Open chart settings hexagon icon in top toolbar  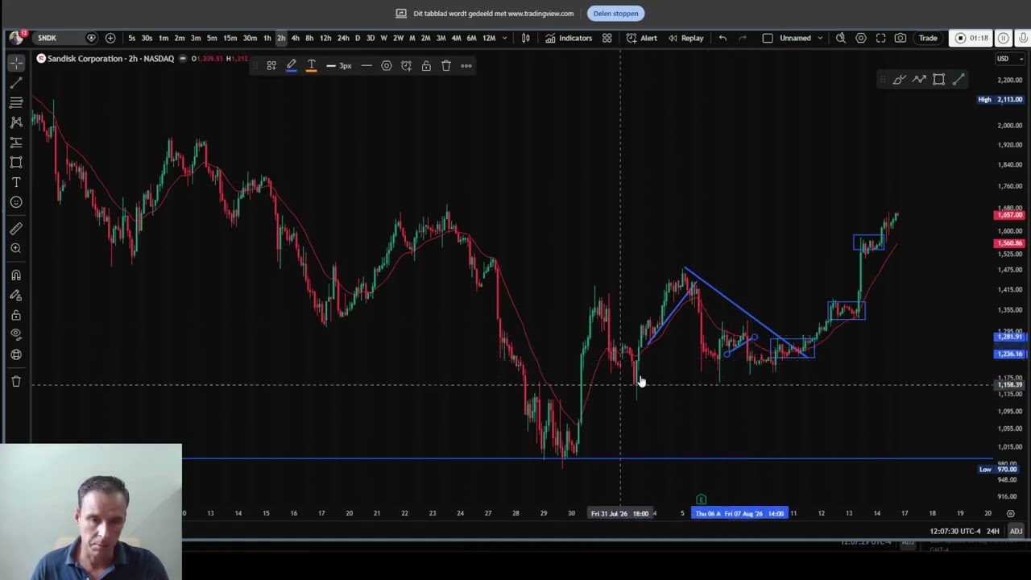[x=861, y=38]
